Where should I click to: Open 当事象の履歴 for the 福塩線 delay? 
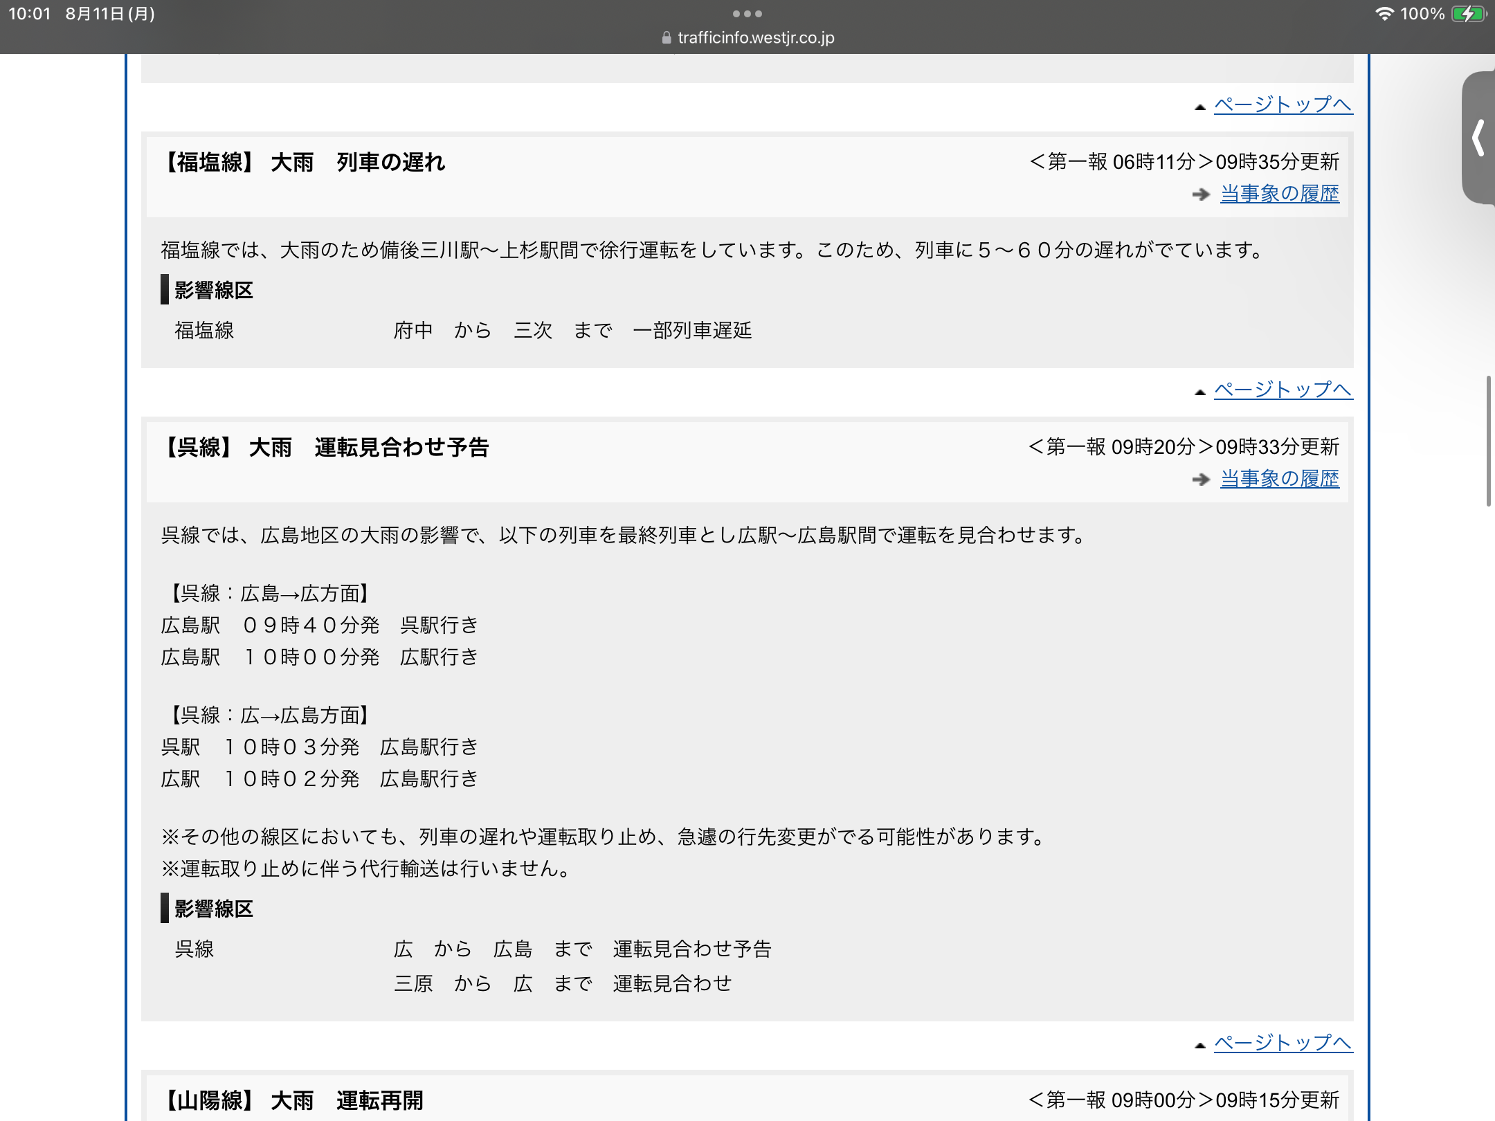pos(1279,194)
